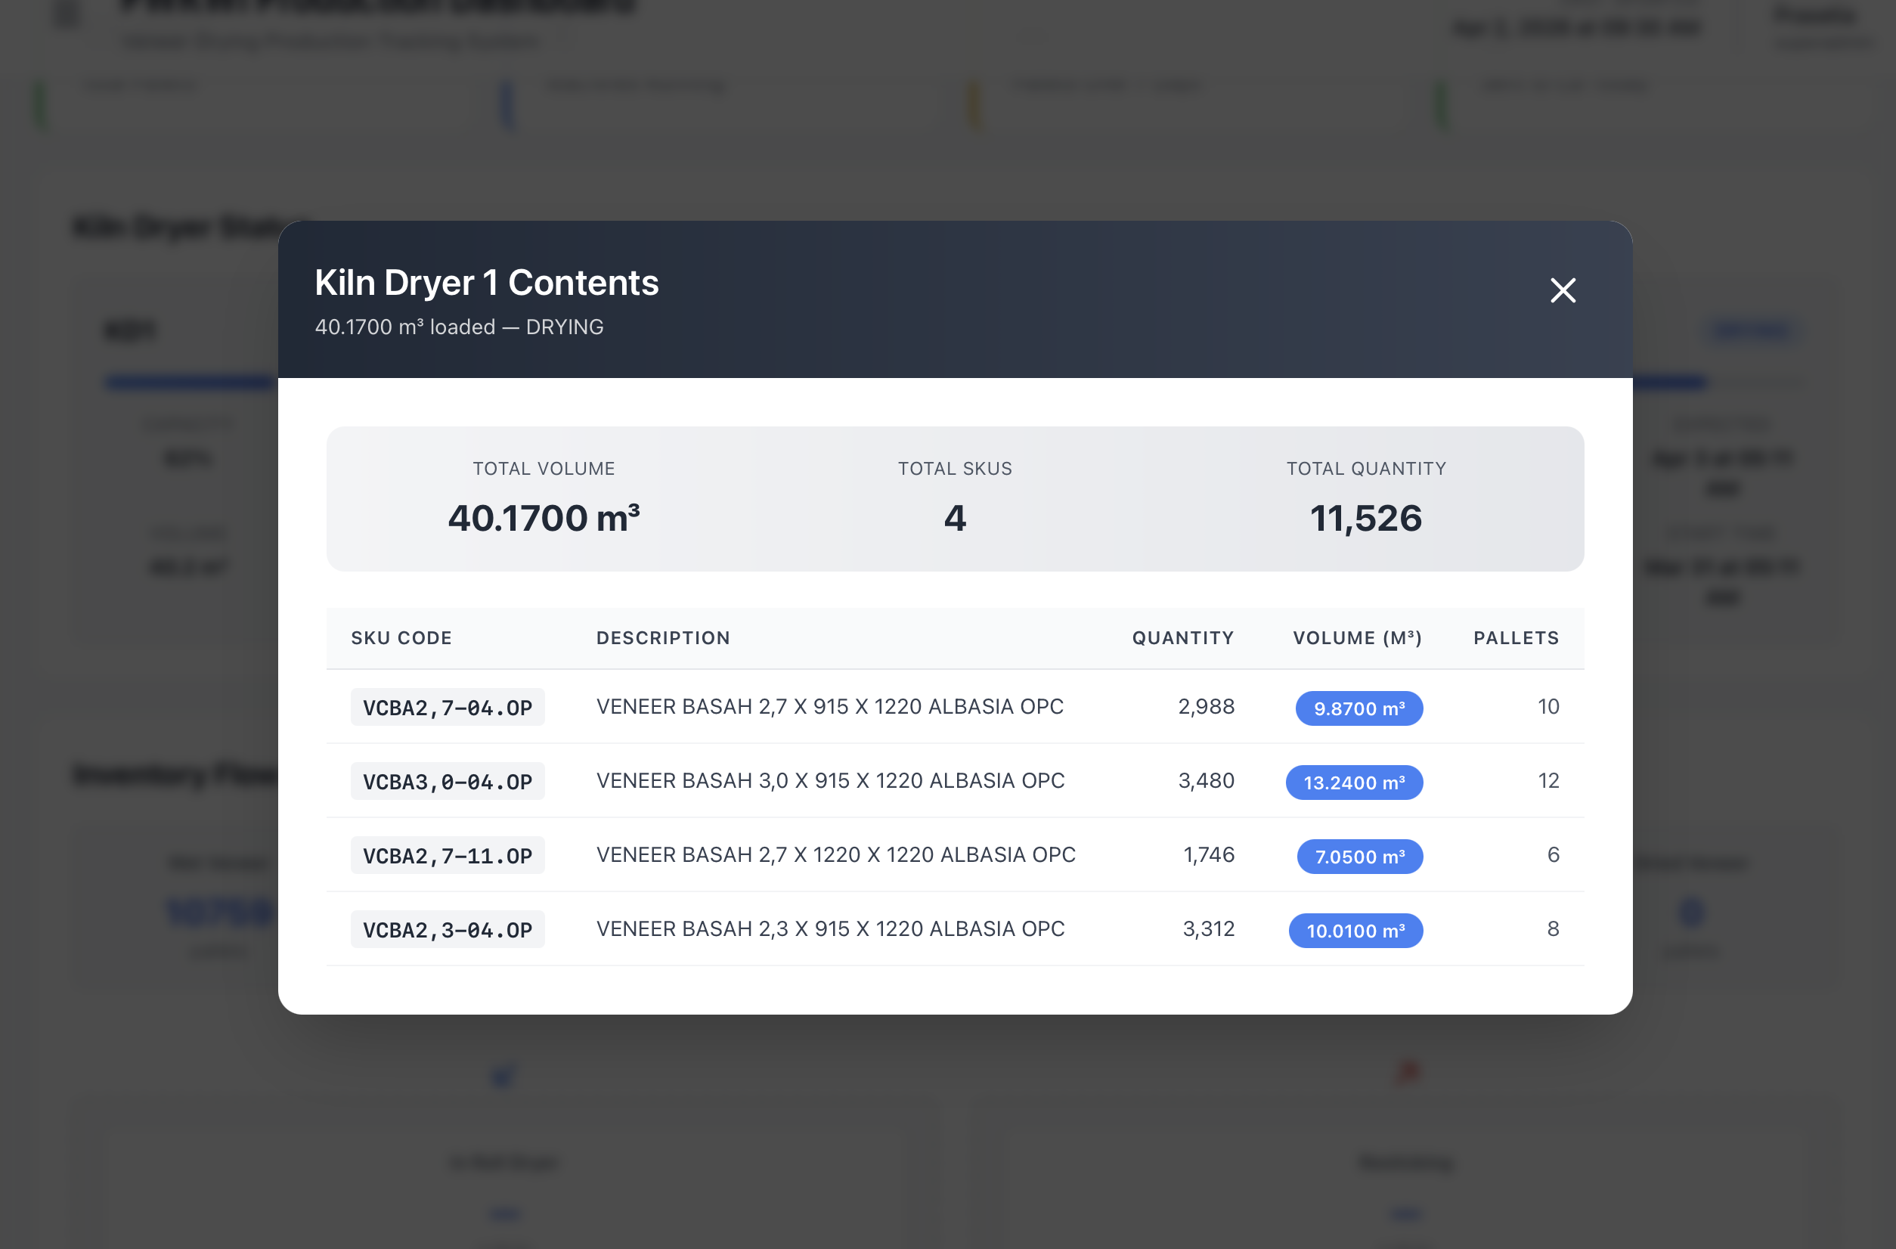The width and height of the screenshot is (1896, 1249).
Task: Click the QUANTITY column header
Action: click(1182, 638)
